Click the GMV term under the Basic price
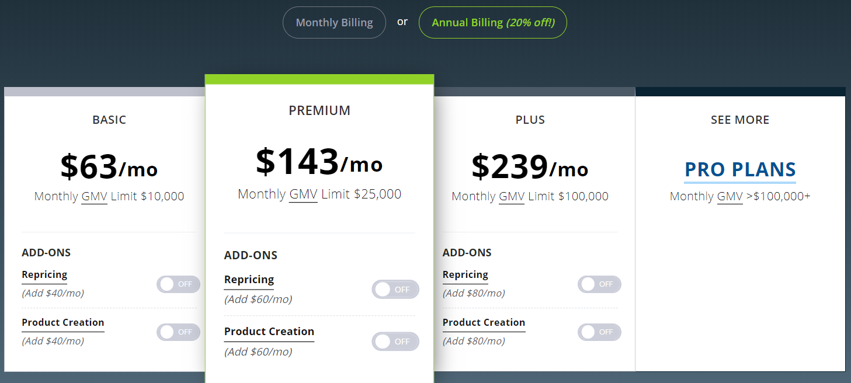Viewport: 851px width, 383px height. click(x=94, y=196)
